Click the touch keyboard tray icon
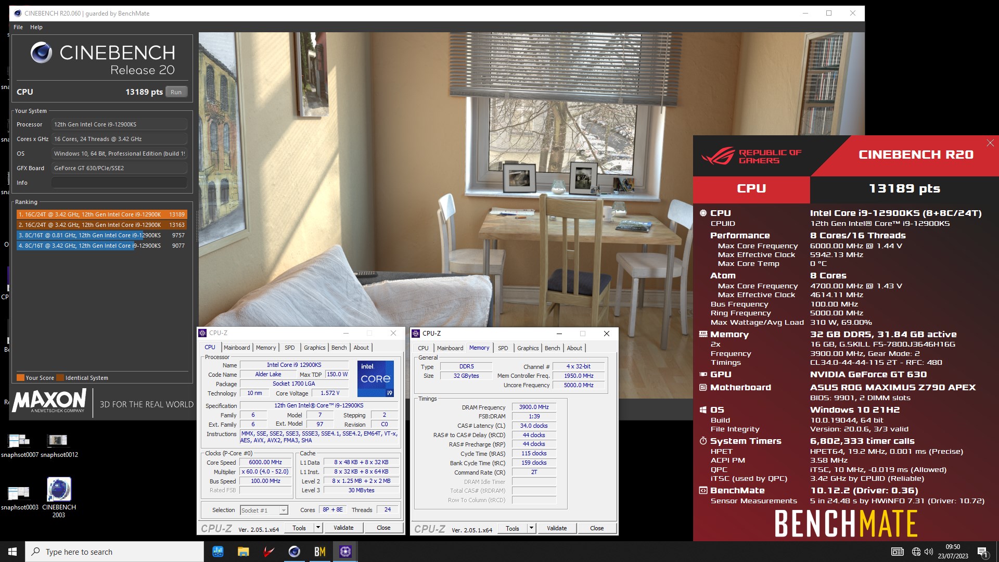The height and width of the screenshot is (562, 999). (898, 552)
